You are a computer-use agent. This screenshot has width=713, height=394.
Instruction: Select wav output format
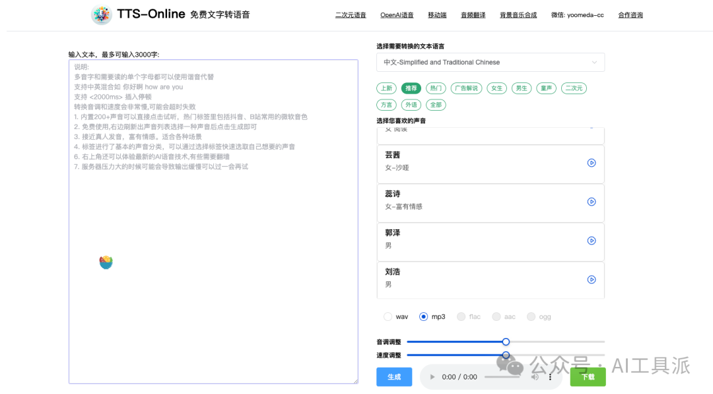click(x=388, y=316)
